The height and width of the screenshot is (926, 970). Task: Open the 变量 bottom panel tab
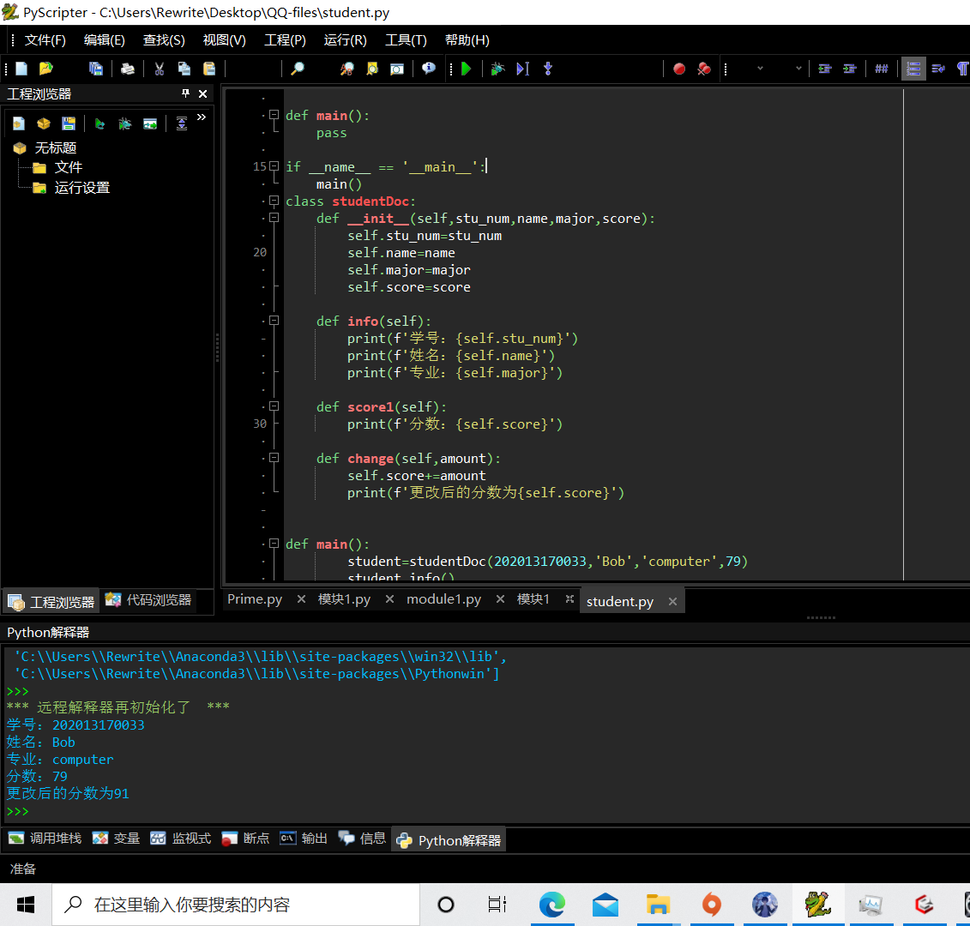[x=116, y=839]
